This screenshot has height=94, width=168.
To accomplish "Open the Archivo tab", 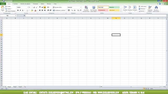I will 3,4.
